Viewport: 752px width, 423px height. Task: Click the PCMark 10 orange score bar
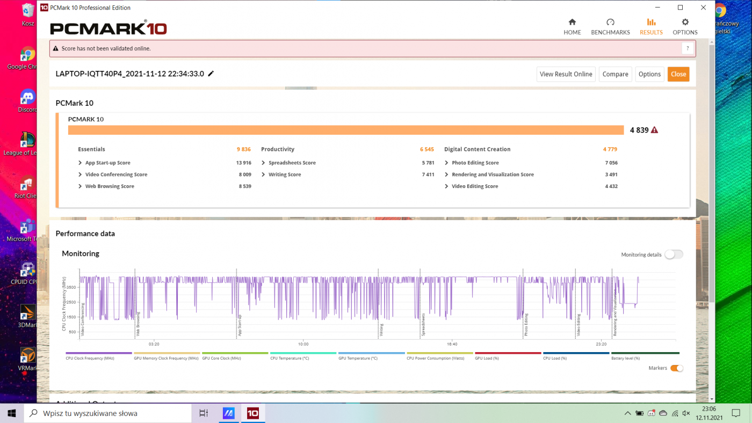pos(346,130)
